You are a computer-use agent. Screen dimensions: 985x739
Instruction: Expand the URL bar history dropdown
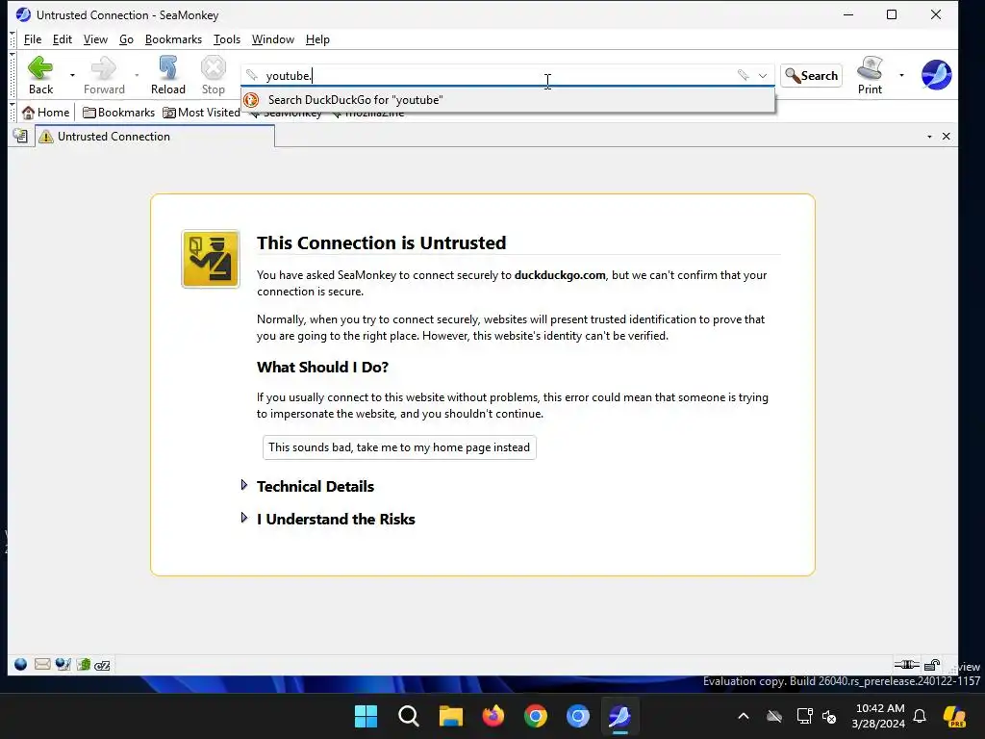(x=763, y=75)
